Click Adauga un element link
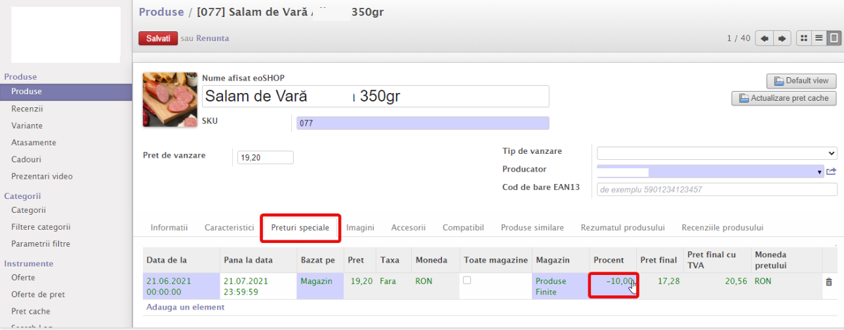This screenshot has width=844, height=330. click(185, 307)
